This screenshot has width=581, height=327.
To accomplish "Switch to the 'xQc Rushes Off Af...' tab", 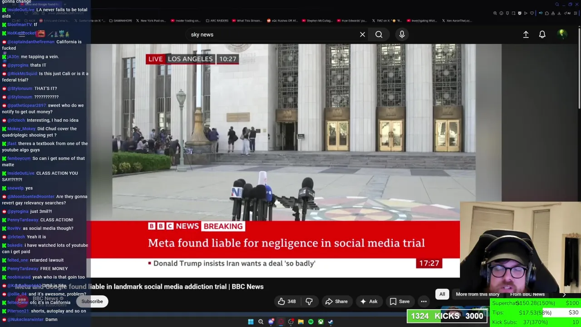I will 282,20.
